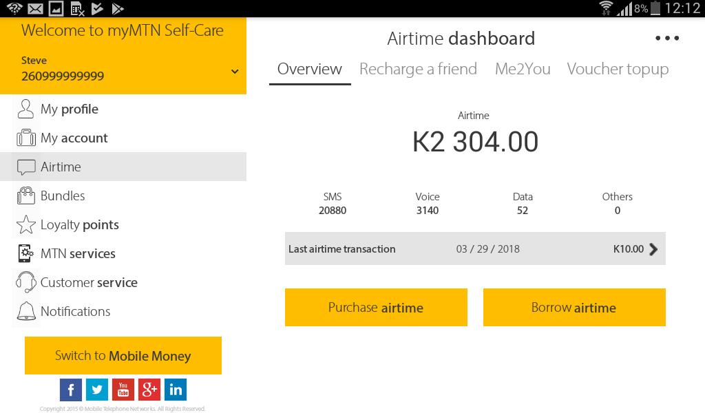This screenshot has width=705, height=413.
Task: Open the three-dot overflow menu
Action: [x=667, y=39]
